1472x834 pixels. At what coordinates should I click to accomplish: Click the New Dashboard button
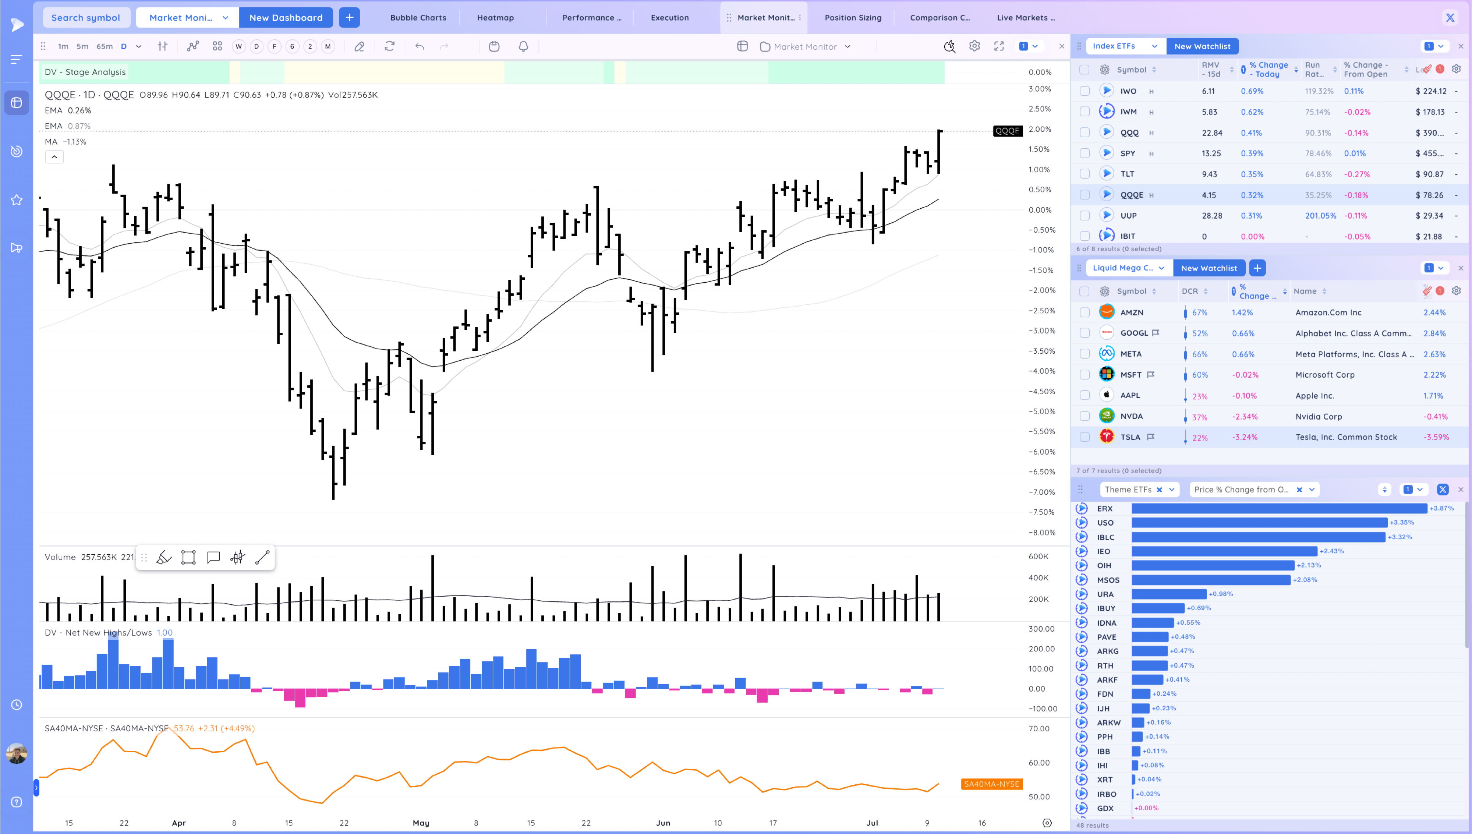(x=286, y=18)
